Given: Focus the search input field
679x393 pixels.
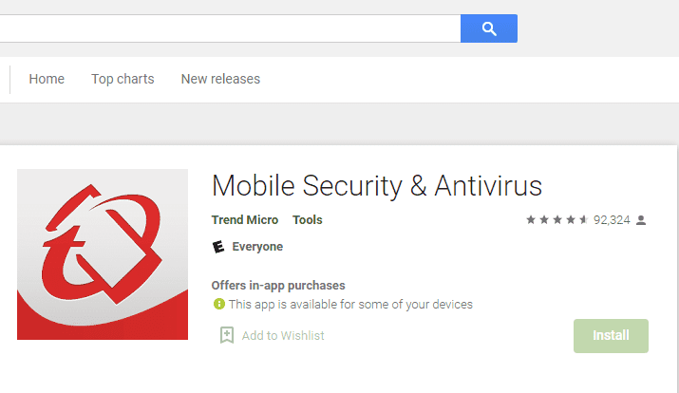Looking at the screenshot, I should coord(230,28).
